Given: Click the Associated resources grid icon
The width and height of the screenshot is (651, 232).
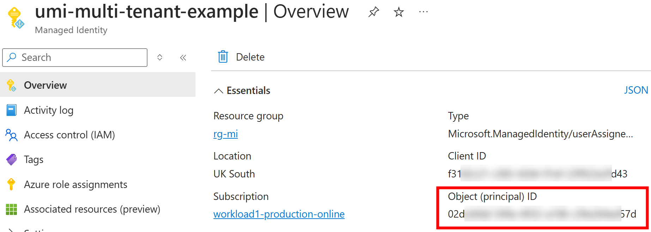Looking at the screenshot, I should pos(11,209).
